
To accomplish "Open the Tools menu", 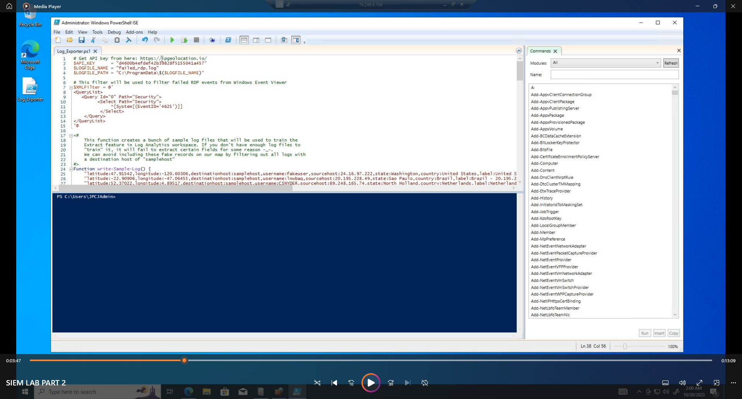I will [97, 32].
